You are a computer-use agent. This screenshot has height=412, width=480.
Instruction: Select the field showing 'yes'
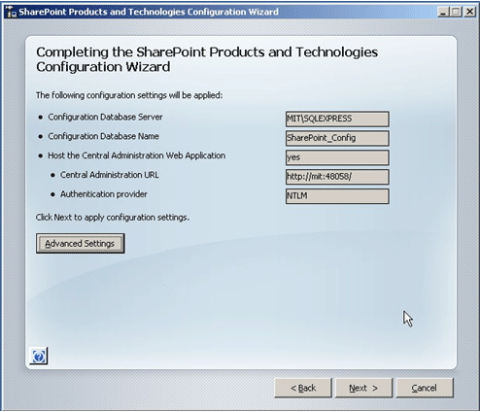337,157
